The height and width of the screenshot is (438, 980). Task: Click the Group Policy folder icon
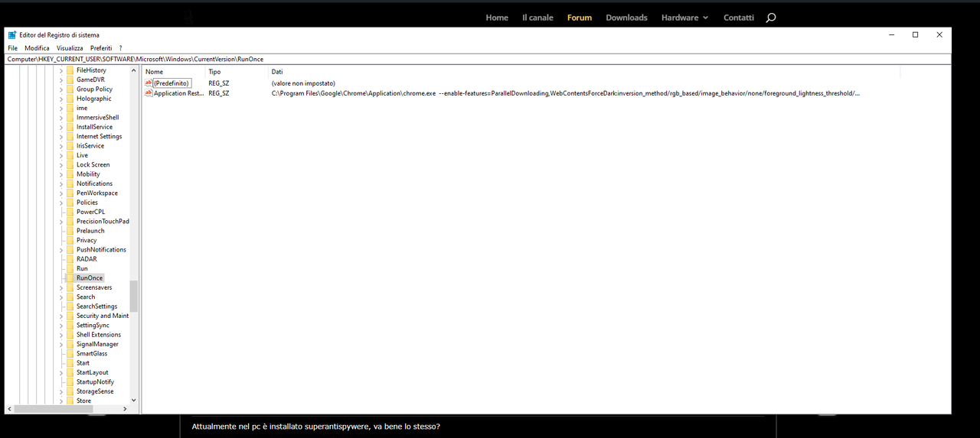click(70, 89)
